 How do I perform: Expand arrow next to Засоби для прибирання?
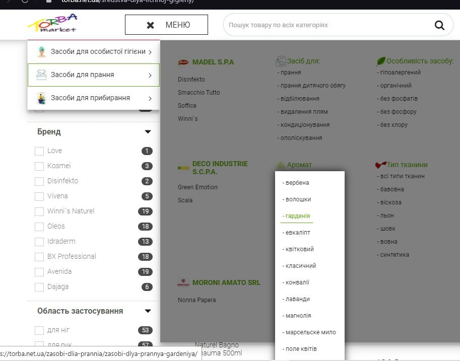pyautogui.click(x=150, y=98)
